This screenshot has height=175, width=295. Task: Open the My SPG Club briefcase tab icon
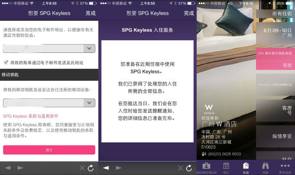(206, 166)
